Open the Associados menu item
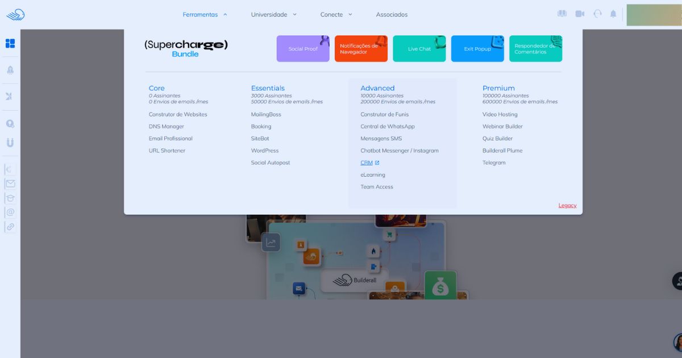Image resolution: width=682 pixels, height=358 pixels. pyautogui.click(x=392, y=15)
